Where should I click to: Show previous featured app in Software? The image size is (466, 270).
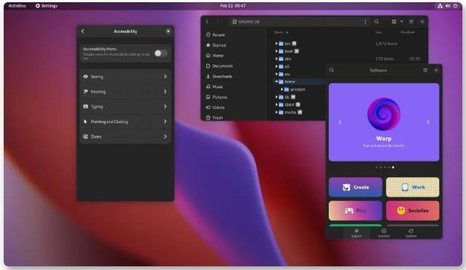[x=341, y=122]
